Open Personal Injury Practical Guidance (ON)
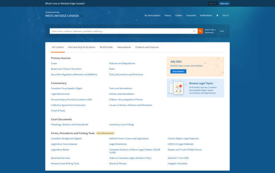The width and height of the screenshot is (275, 173). tap(71, 100)
